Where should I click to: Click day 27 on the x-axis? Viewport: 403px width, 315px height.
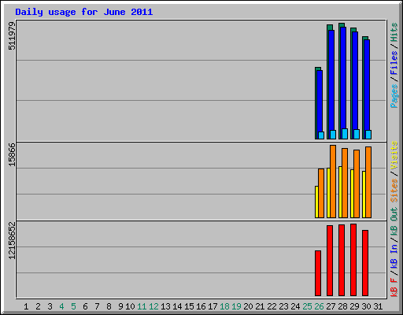pos(331,306)
